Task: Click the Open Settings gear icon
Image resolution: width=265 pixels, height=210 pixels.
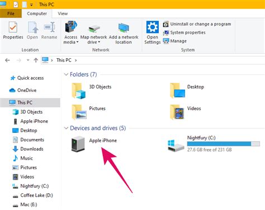Action: point(153,27)
